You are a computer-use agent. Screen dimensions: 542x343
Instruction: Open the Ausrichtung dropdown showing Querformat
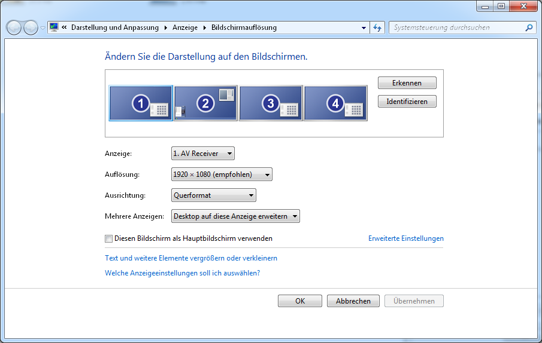pos(214,195)
